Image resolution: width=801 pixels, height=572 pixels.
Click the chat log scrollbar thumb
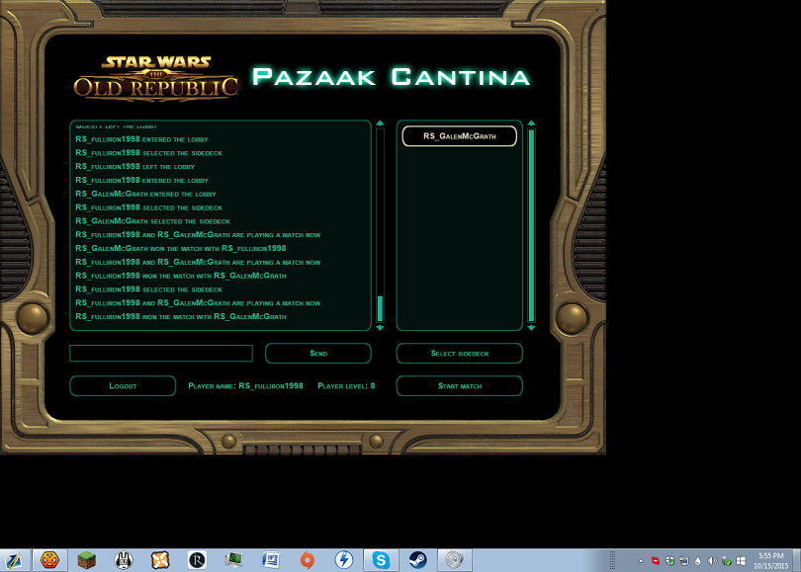pyautogui.click(x=380, y=308)
